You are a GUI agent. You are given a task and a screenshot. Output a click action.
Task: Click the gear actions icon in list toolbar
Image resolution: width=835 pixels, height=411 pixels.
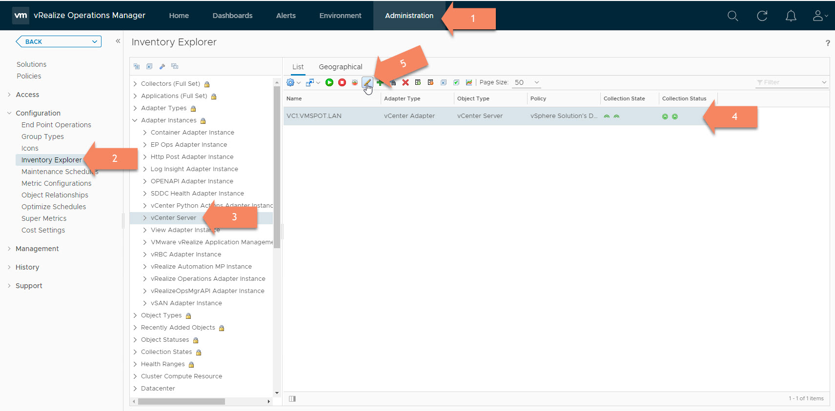click(290, 82)
